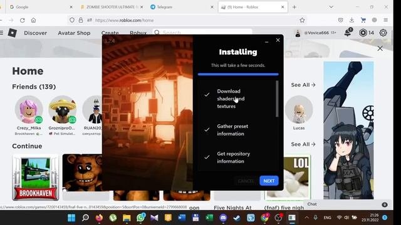
Task: Click the Roblox search field
Action: [202, 32]
